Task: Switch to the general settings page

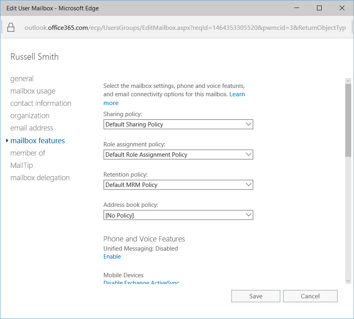Action: click(22, 78)
